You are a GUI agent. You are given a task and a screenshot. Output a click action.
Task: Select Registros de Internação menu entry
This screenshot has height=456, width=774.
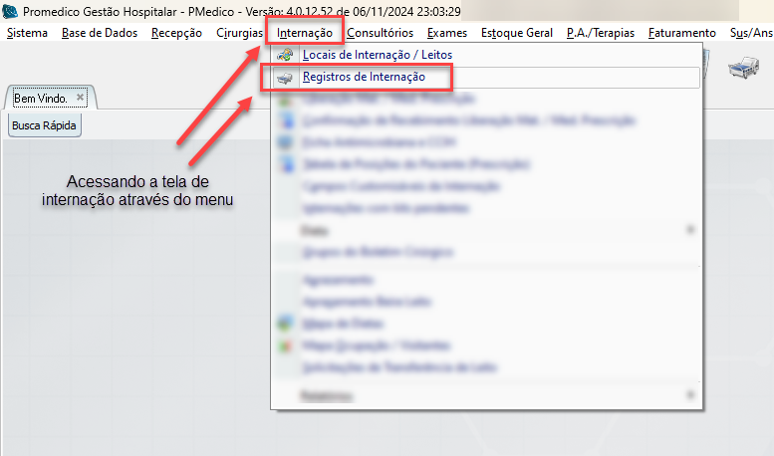click(x=364, y=77)
